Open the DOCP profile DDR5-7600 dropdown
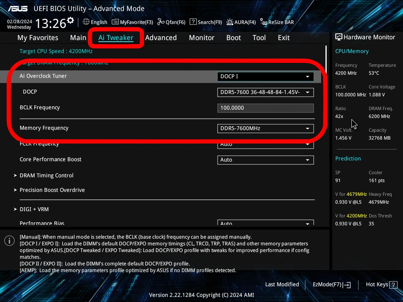 click(x=266, y=92)
